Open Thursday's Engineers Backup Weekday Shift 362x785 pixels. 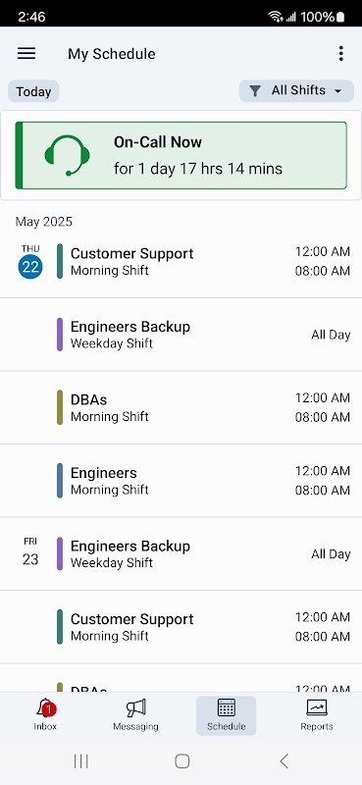181,335
